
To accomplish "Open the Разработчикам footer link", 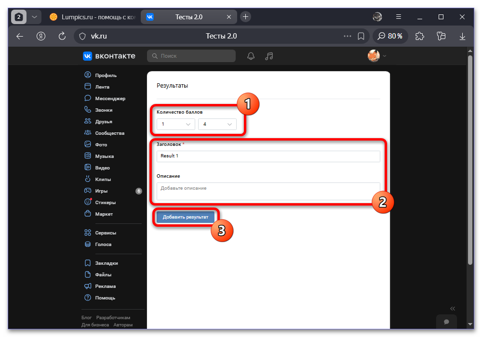I will [113, 317].
